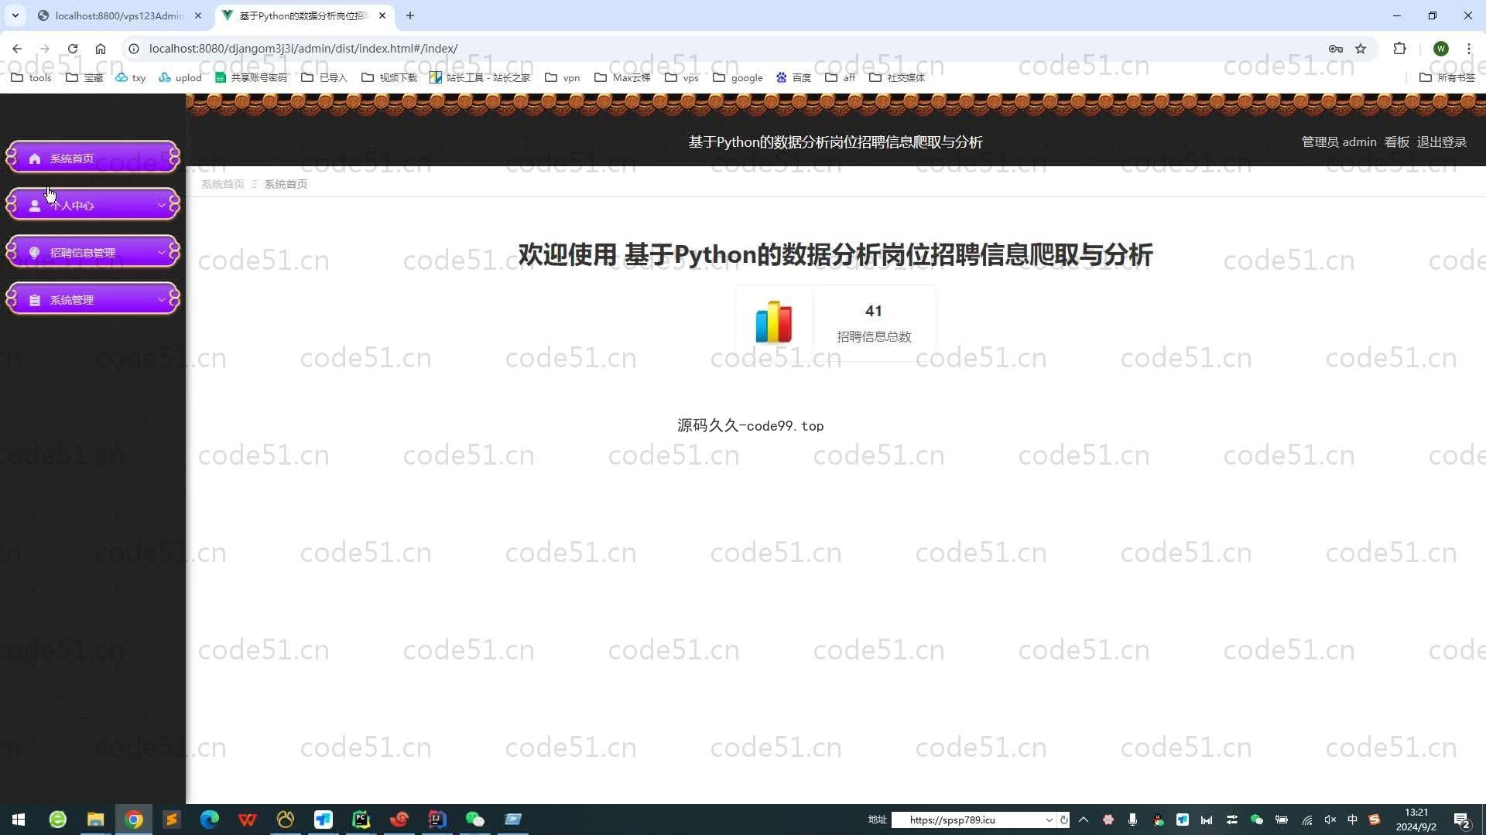Open browser home page icon
Image resolution: width=1486 pixels, height=835 pixels.
(x=101, y=49)
